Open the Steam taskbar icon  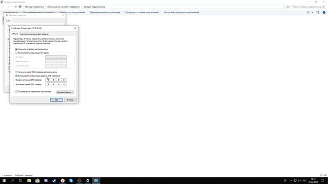pyautogui.click(x=54, y=180)
